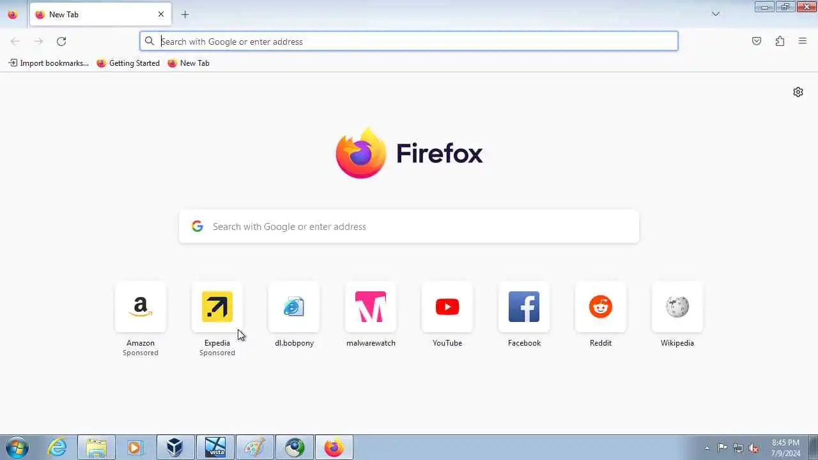This screenshot has height=460, width=818.
Task: Open Action Center flag tray icon
Action: click(722, 448)
